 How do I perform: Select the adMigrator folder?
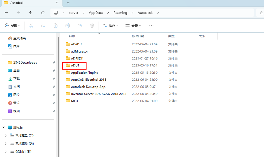coord(77,51)
